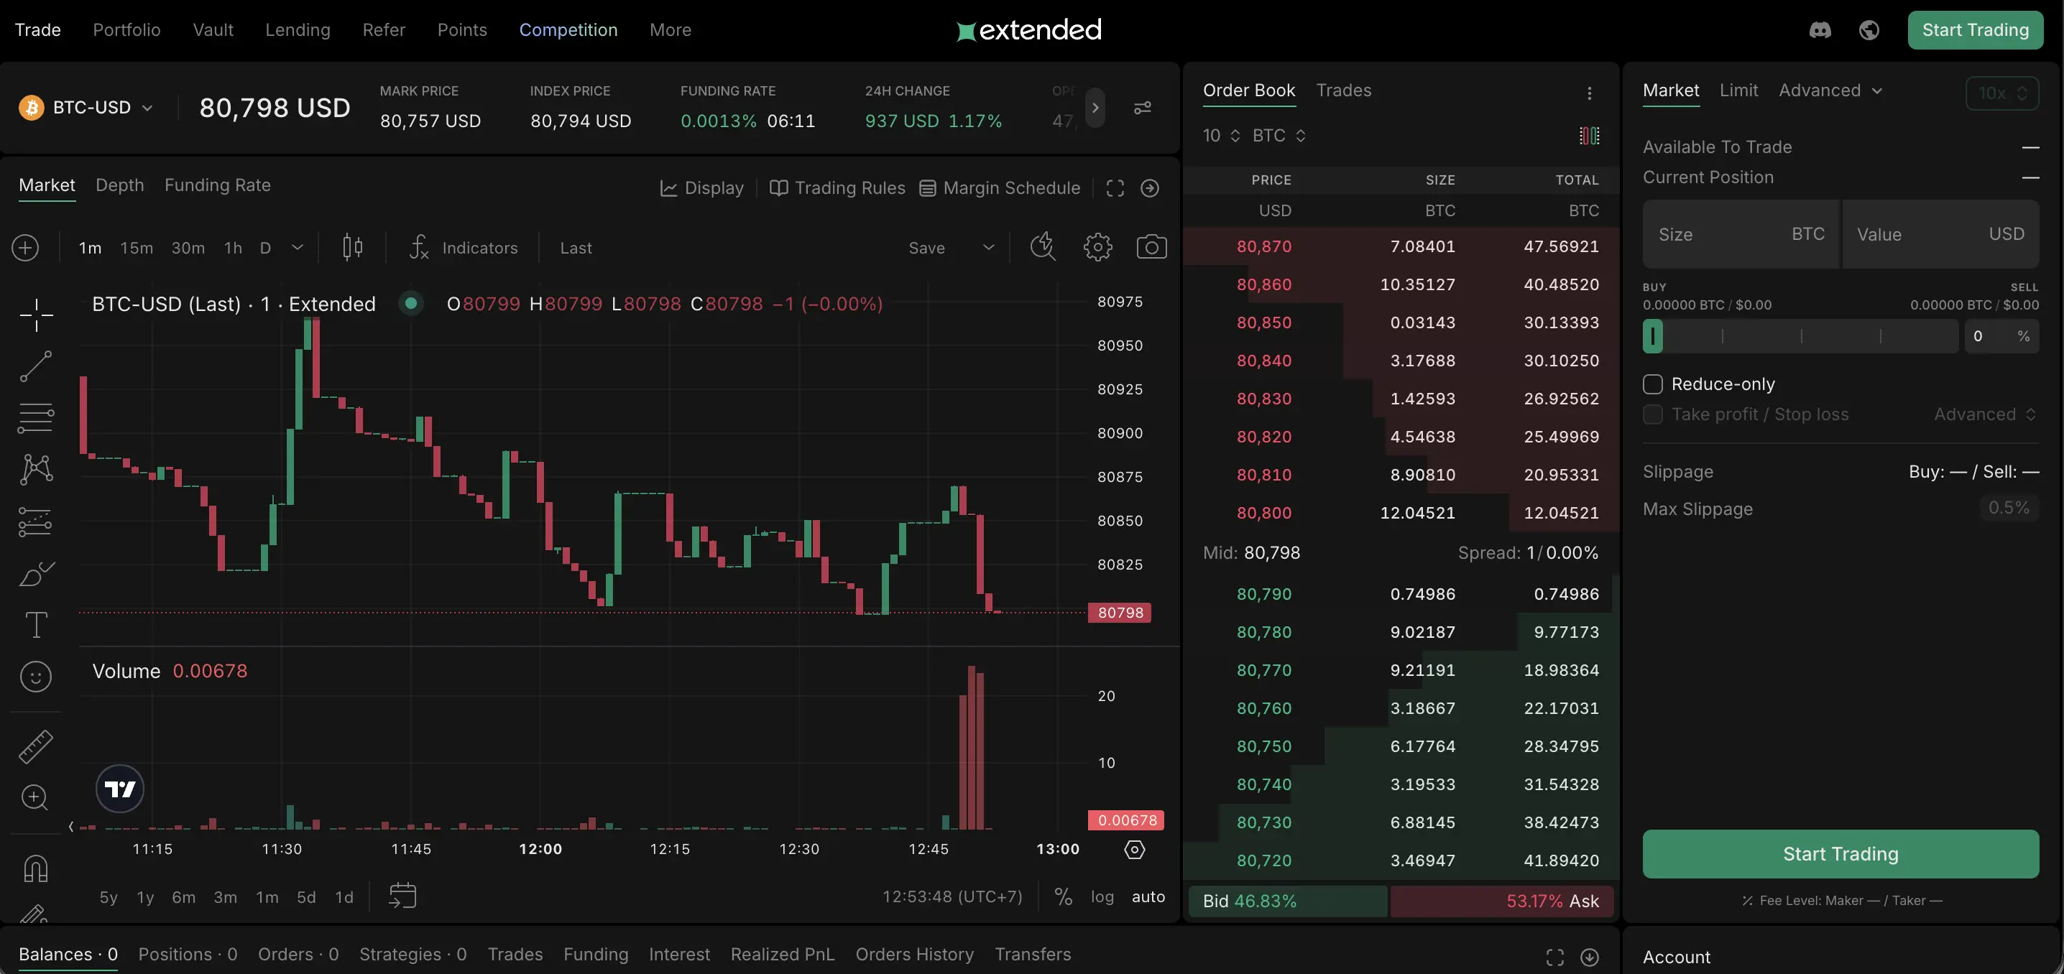Select the pattern drawing tool
Screen dimensions: 2064x974
click(x=36, y=469)
